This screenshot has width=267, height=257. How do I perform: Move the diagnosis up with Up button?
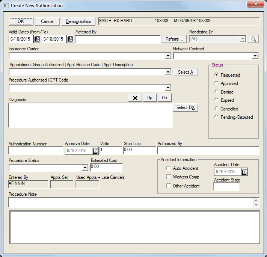pos(149,98)
